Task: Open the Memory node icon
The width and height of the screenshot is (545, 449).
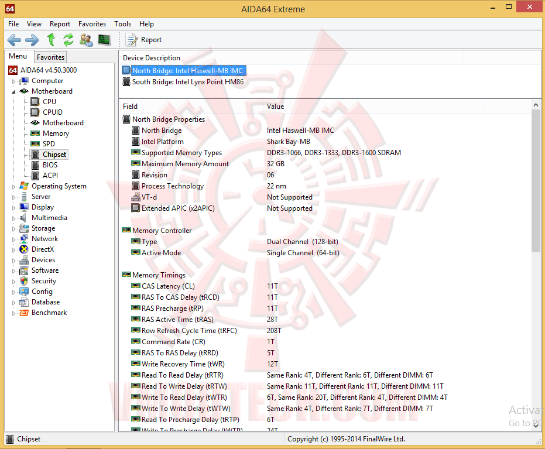Action: (x=35, y=133)
